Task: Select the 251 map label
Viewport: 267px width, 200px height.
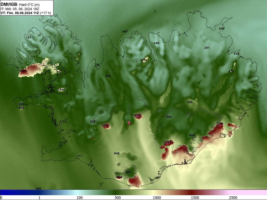Action: (x=207, y=48)
